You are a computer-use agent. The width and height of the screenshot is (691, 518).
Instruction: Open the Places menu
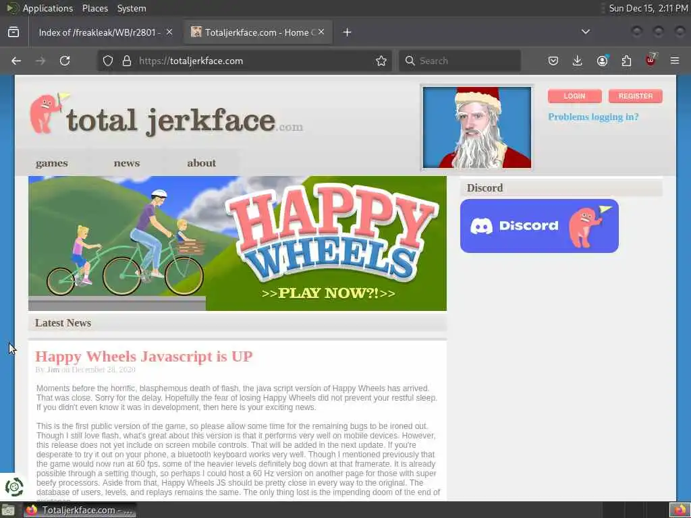pyautogui.click(x=94, y=8)
